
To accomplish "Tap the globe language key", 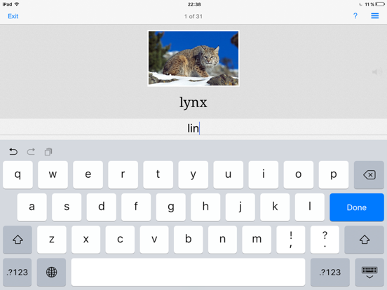I will [51, 272].
